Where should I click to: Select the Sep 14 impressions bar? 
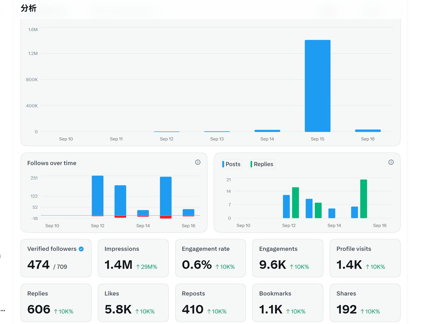(267, 131)
